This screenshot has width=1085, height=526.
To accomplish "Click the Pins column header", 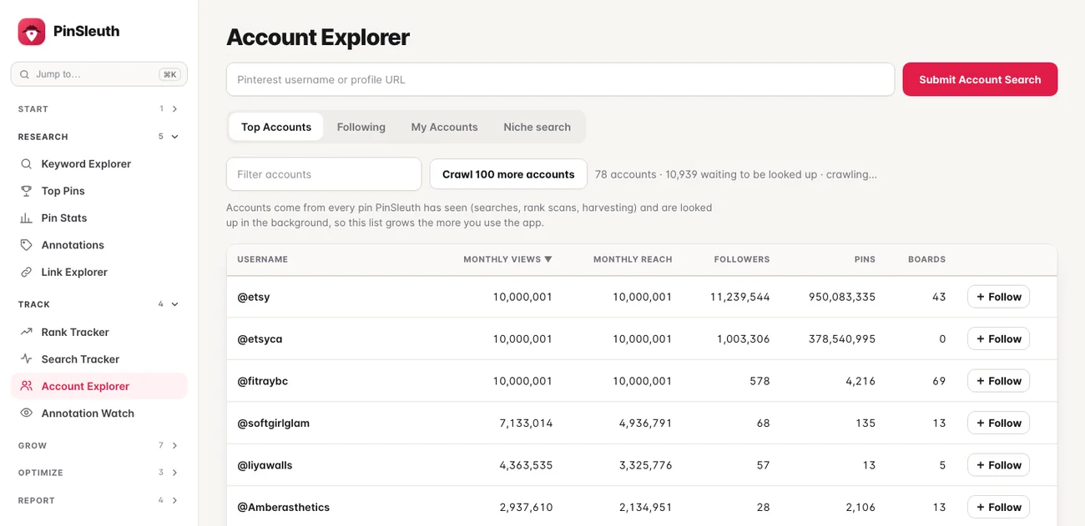I will 865,259.
